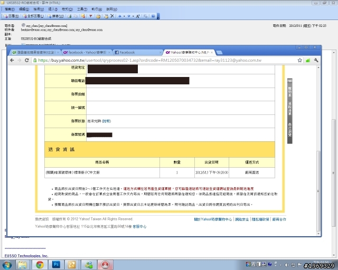Viewport: 338px width, 270px height.
Task: Switch to the first Chrome tab
Action: [35, 52]
